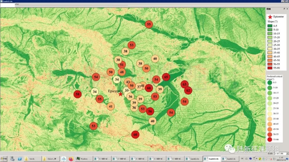Click the blue cloud app icon in taskbar
Viewport: 289px width, 162px height.
click(64, 159)
